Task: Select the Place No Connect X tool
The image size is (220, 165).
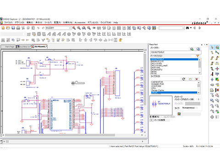Action: coord(217,90)
